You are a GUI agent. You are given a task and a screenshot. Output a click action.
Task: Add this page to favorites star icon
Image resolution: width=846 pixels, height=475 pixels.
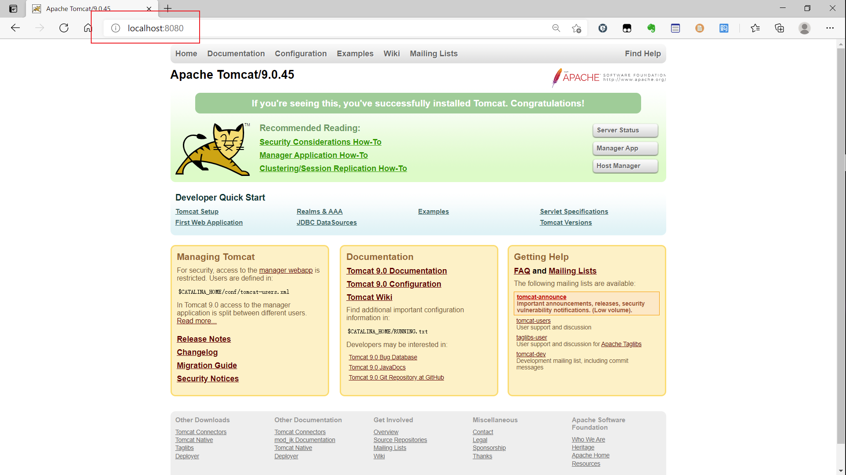[x=576, y=28]
